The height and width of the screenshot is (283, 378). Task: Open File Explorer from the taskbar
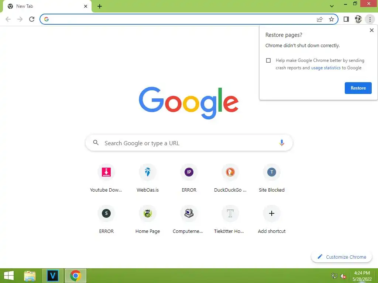point(30,276)
